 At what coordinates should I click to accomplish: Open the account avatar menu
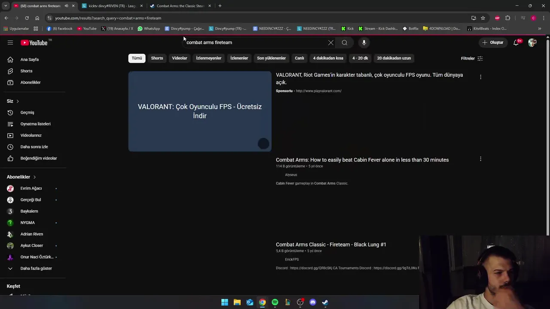[532, 42]
